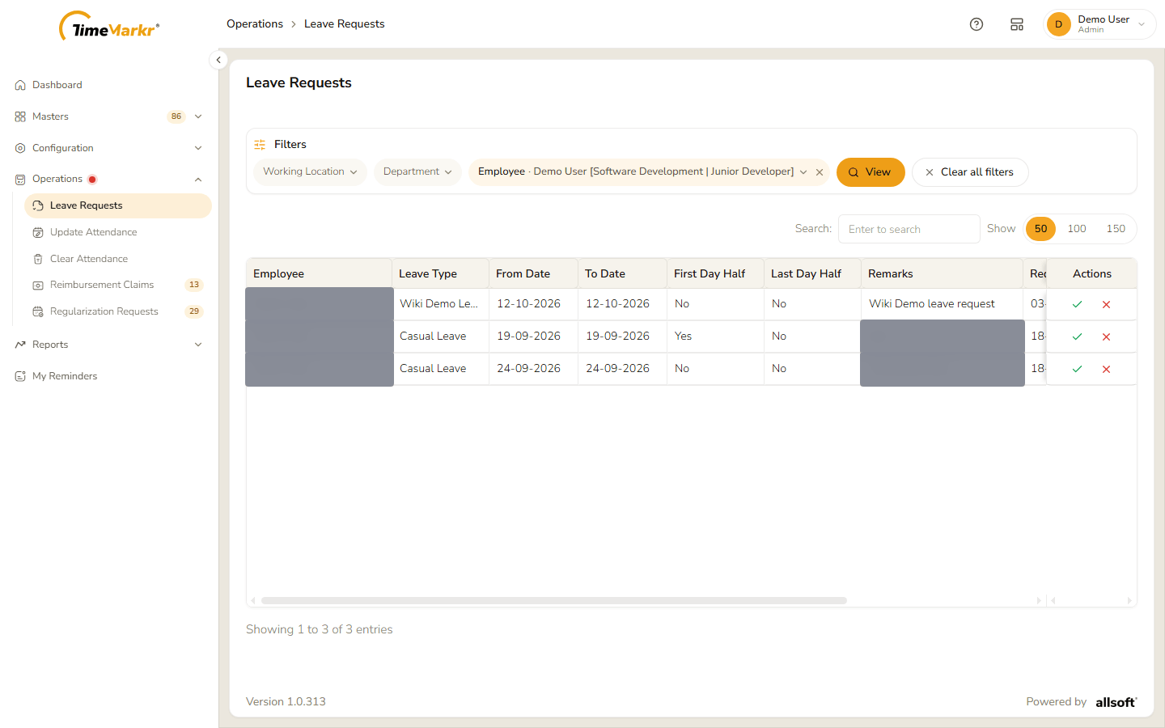The width and height of the screenshot is (1165, 728).
Task: Sort by the Leave Type column header
Action: tap(440, 273)
